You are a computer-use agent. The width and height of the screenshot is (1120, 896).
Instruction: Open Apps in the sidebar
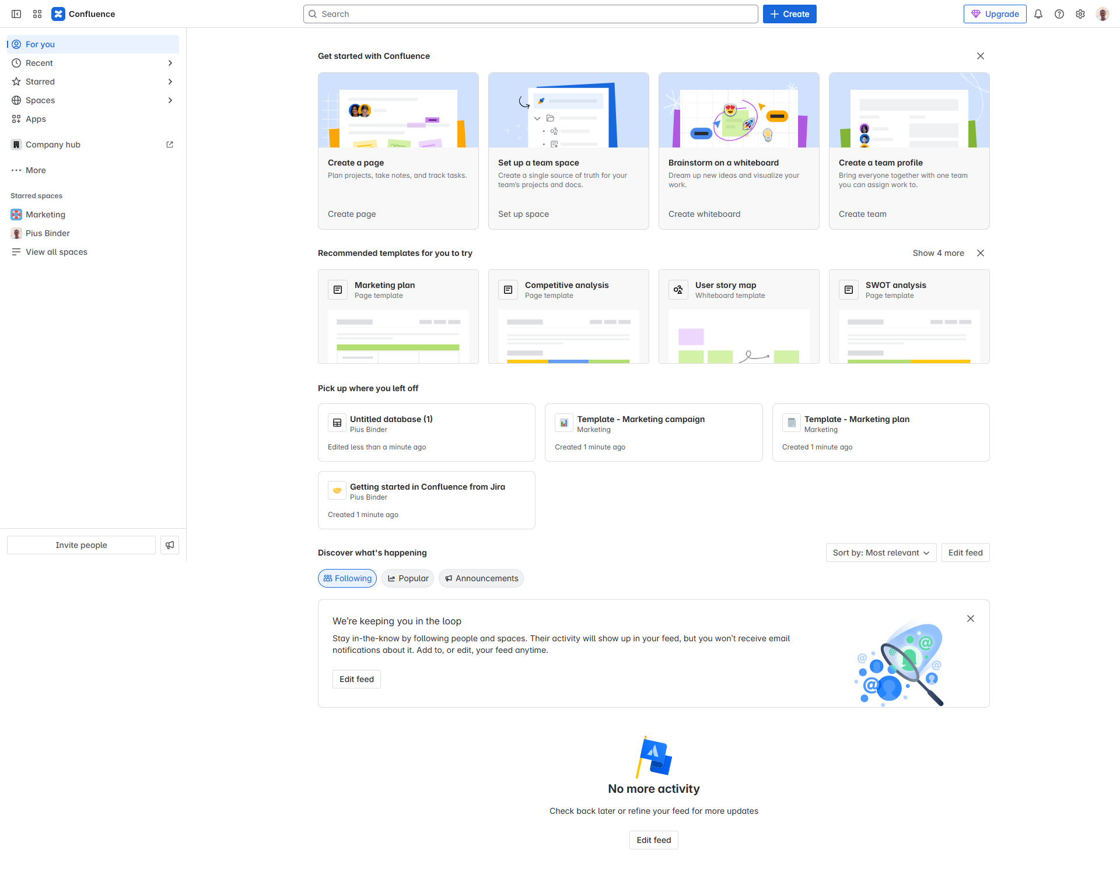pos(93,119)
